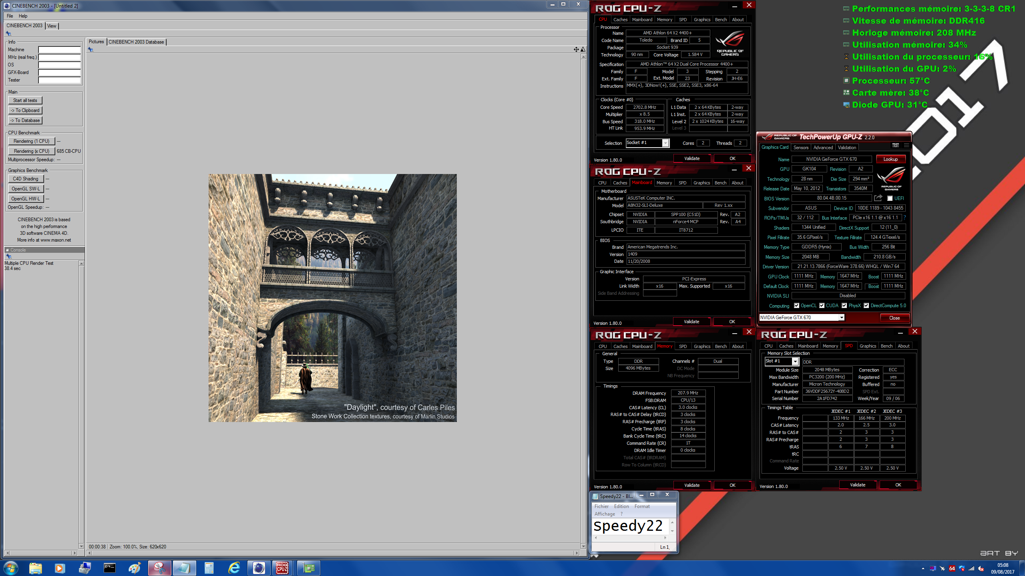Open Snipping Tool taskbar icon

point(159,568)
